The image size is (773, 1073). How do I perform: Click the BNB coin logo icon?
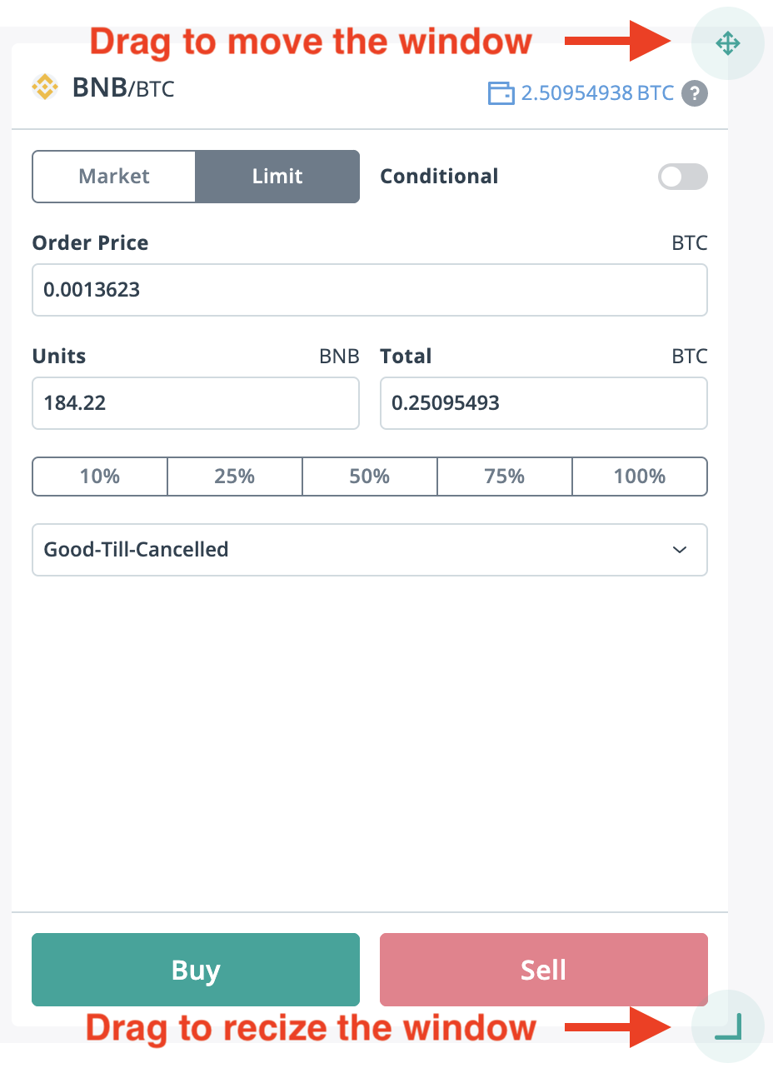(x=44, y=87)
